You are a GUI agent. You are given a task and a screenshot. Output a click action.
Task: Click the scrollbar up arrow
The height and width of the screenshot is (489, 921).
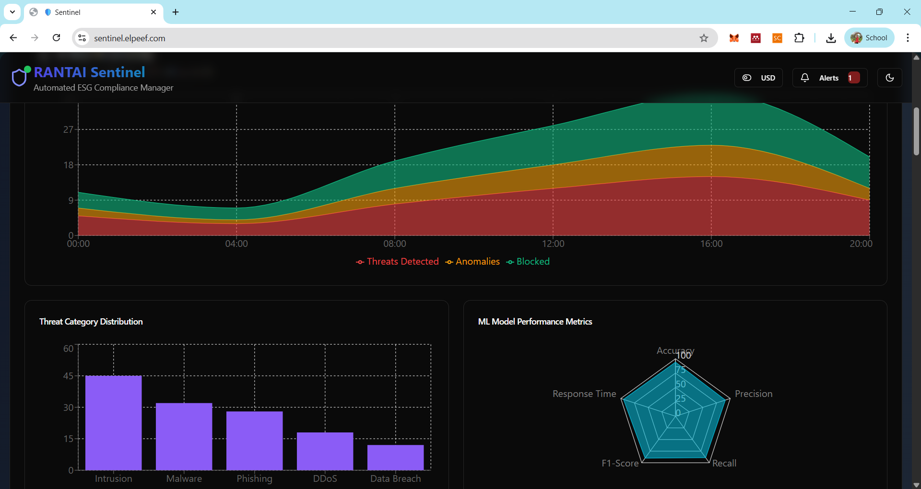pos(916,58)
